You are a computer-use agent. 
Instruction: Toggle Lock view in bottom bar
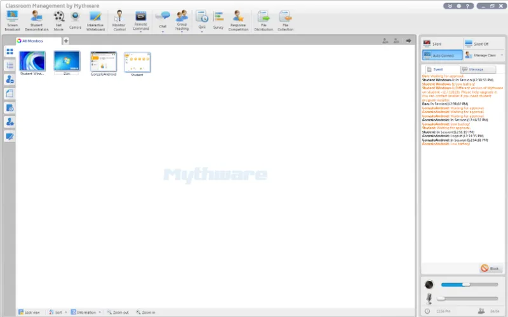[29, 312]
